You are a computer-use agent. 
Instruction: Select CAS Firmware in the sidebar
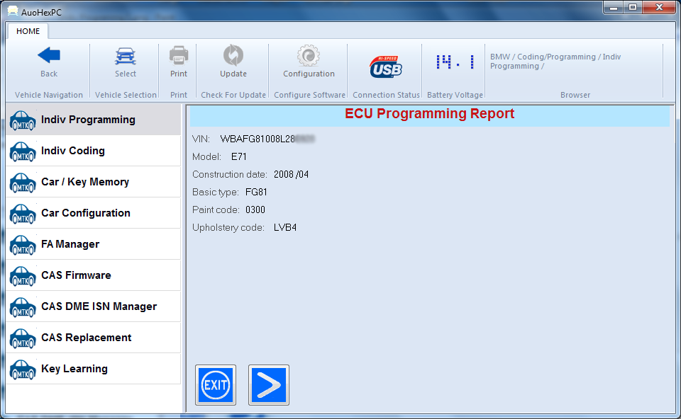pos(94,275)
